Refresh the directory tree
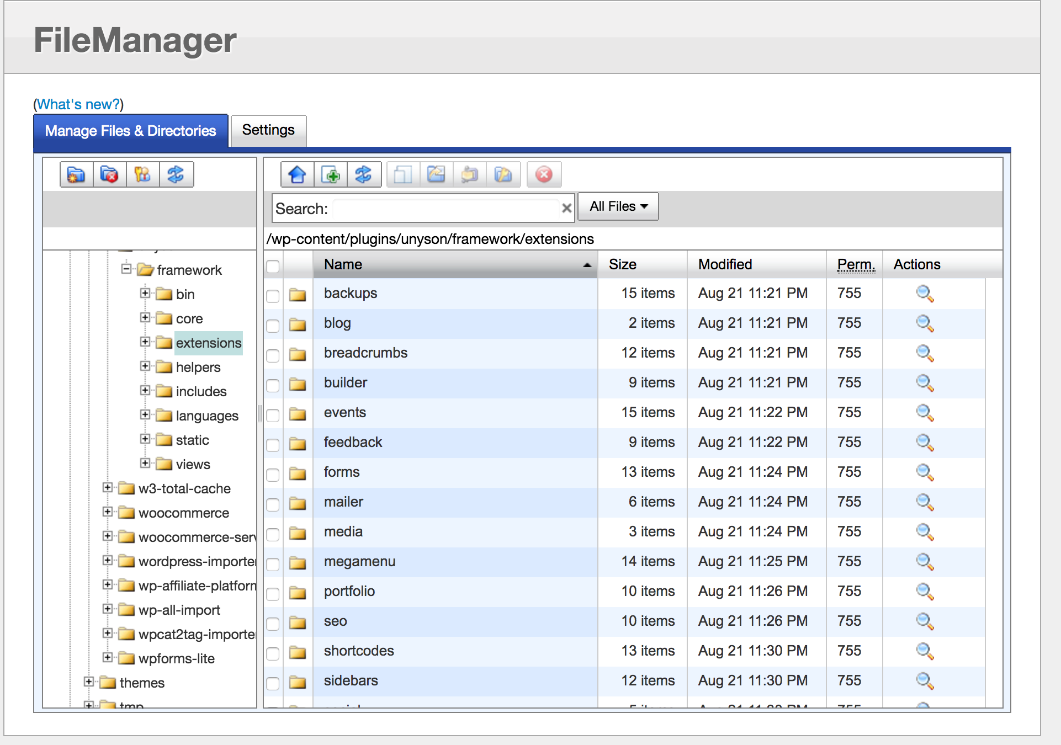The width and height of the screenshot is (1061, 745). (x=176, y=174)
